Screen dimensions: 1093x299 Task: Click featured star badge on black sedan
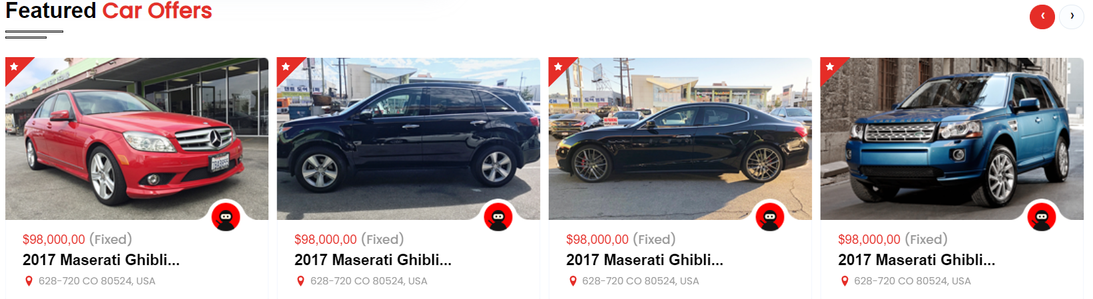pyautogui.click(x=557, y=66)
